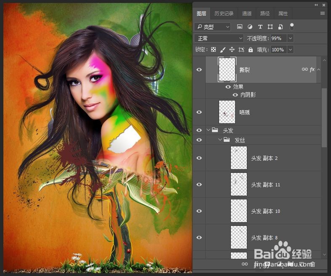The width and height of the screenshot is (331, 276).
Task: Open the 类型 filter dropdown
Action: pos(212,27)
